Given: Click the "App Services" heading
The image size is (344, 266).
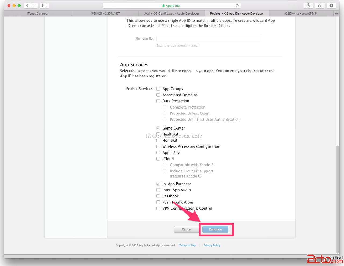Looking at the screenshot, I should [x=134, y=65].
